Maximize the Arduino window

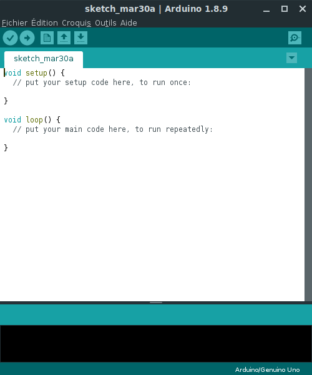point(285,9)
